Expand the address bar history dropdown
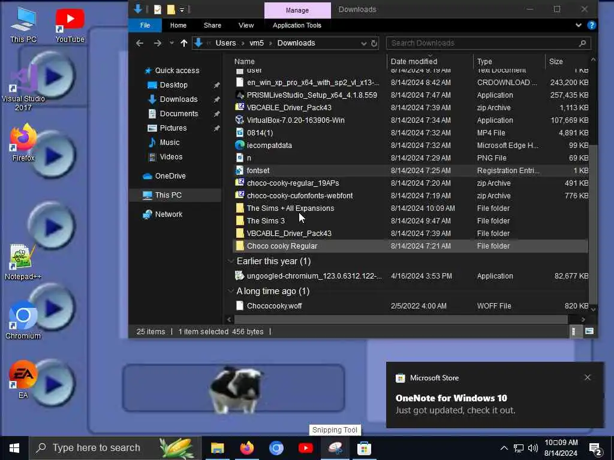Image resolution: width=614 pixels, height=460 pixels. coord(363,43)
